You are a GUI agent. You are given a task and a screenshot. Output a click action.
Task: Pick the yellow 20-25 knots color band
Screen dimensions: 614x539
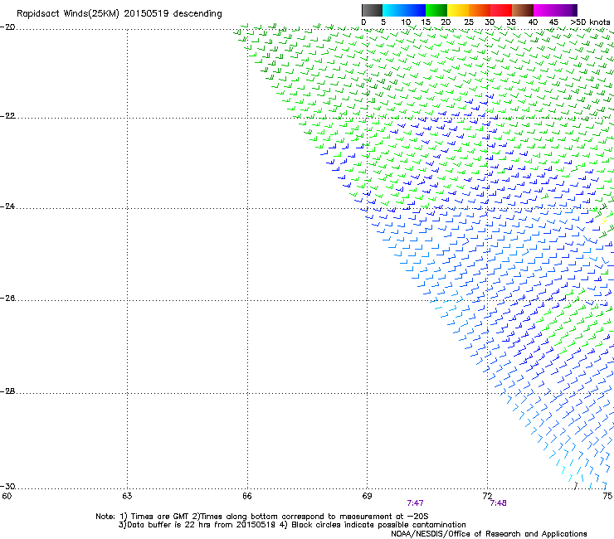tap(458, 10)
